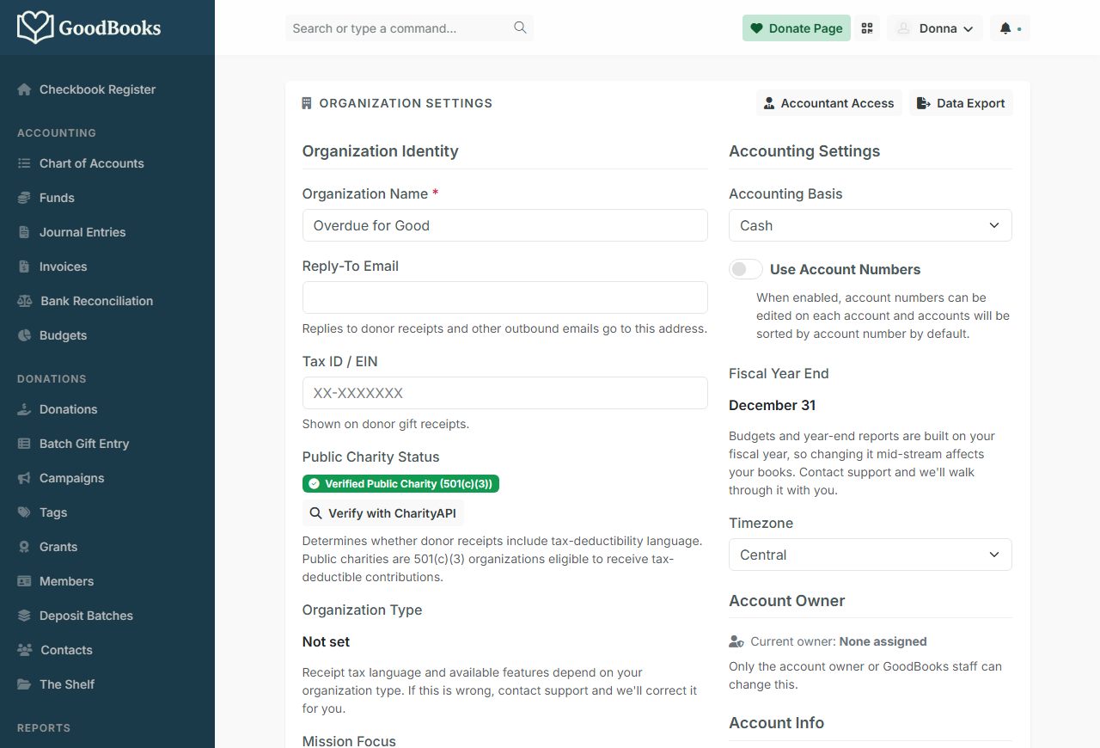The height and width of the screenshot is (748, 1100).
Task: Click the Grants award icon
Action: click(x=24, y=547)
